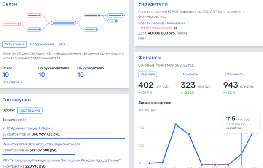263x168 pixels.
Task: Click the 943 млн руб. cost value
Action: click(x=239, y=85)
